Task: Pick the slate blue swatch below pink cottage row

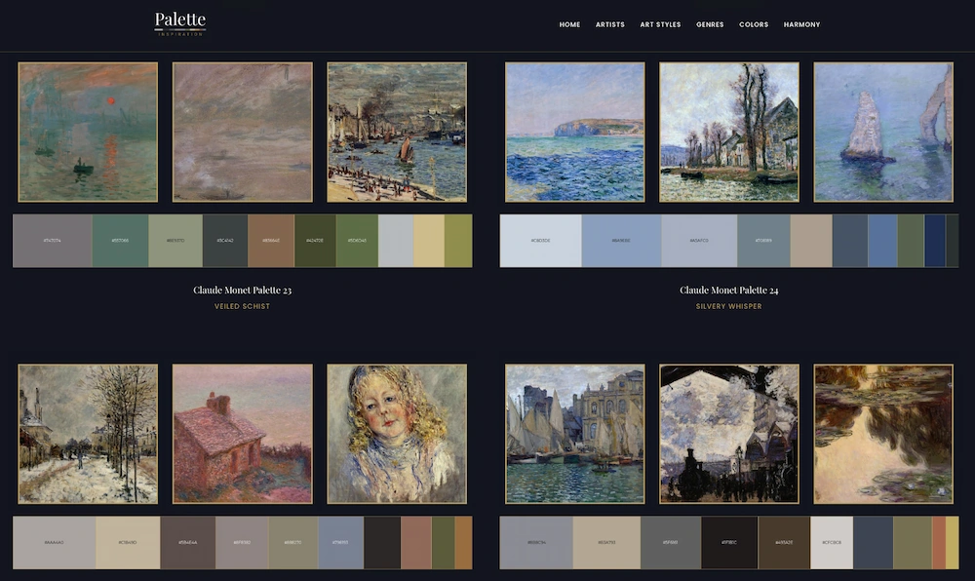Action: click(340, 542)
